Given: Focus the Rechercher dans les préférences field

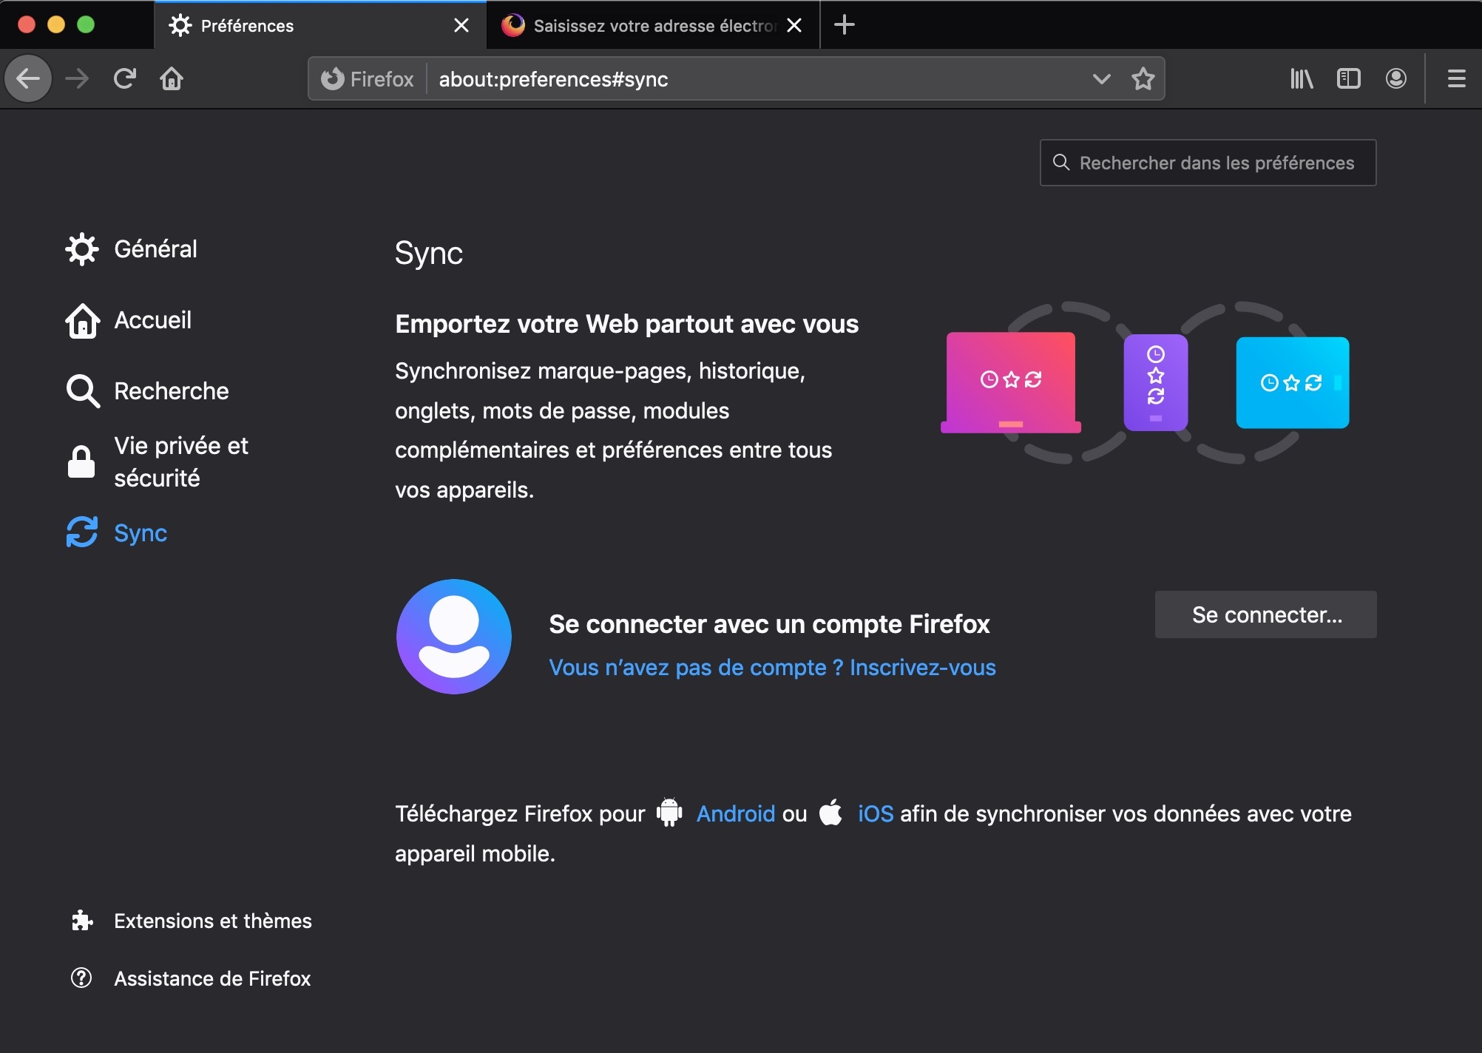Looking at the screenshot, I should (x=1216, y=163).
